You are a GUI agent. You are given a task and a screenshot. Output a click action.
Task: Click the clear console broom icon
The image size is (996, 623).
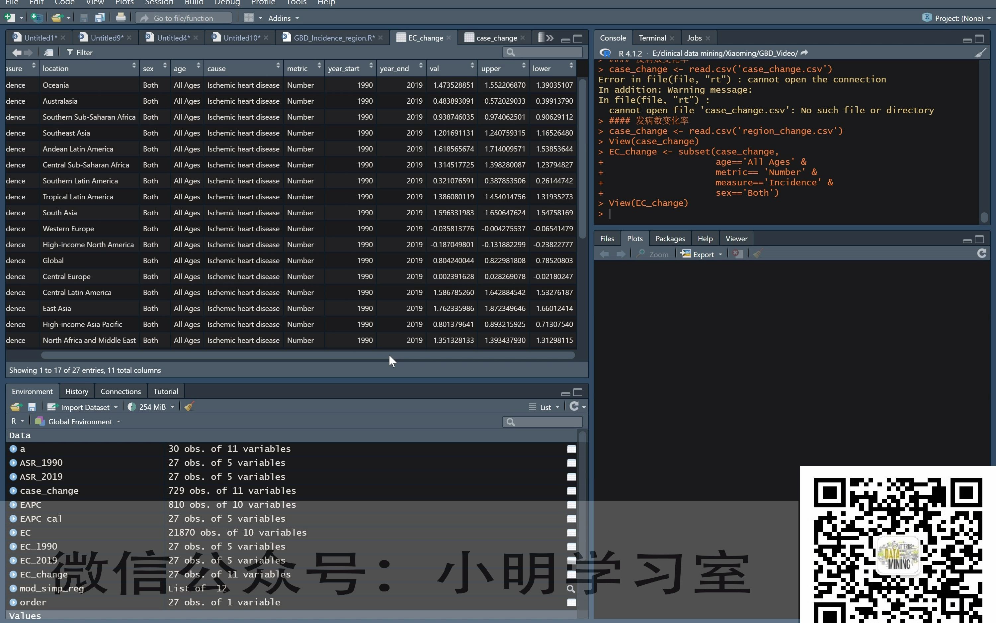click(981, 53)
